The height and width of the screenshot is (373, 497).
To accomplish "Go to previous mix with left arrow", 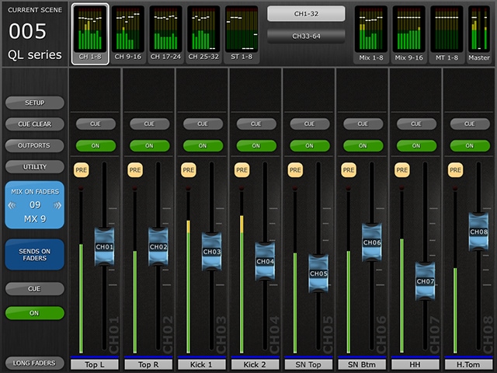I will click(x=12, y=205).
